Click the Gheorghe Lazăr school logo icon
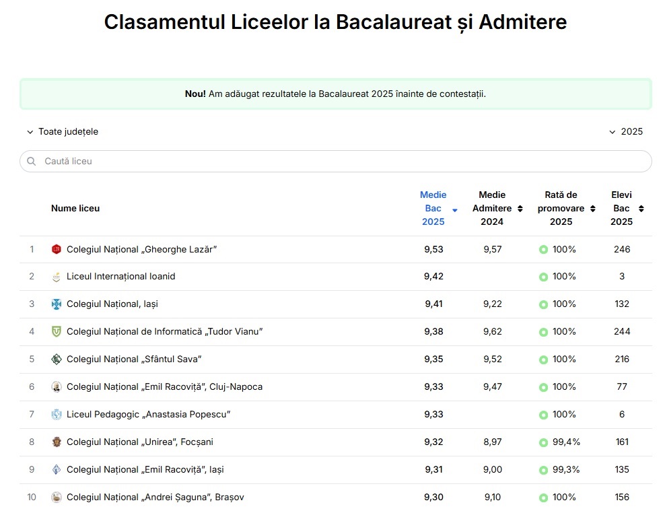665x511 pixels. (57, 249)
